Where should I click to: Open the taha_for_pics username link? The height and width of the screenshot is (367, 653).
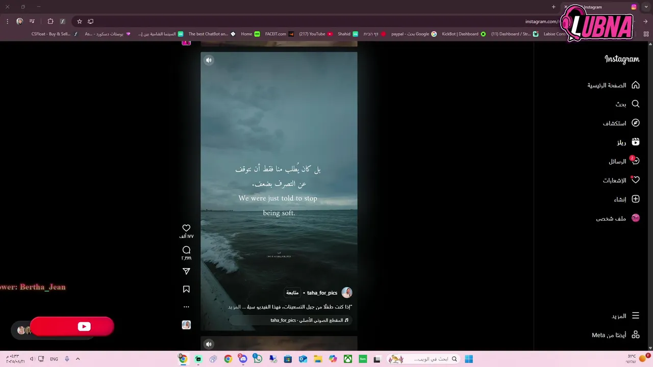click(322, 293)
